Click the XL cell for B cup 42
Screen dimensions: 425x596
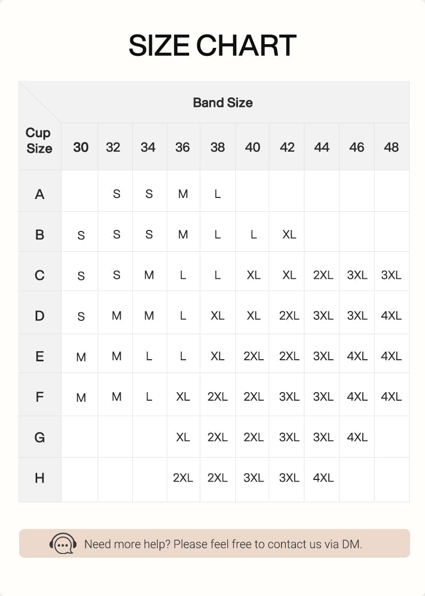coord(289,235)
